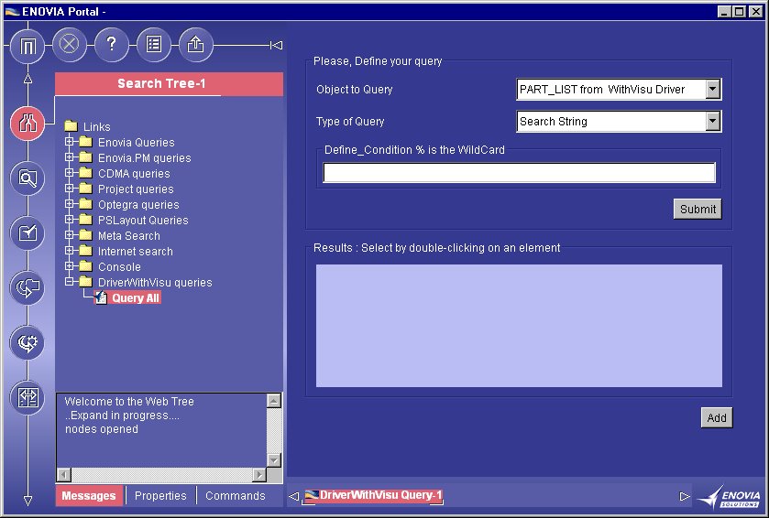Expand the Internet search node
The image size is (769, 518).
pyautogui.click(x=69, y=251)
